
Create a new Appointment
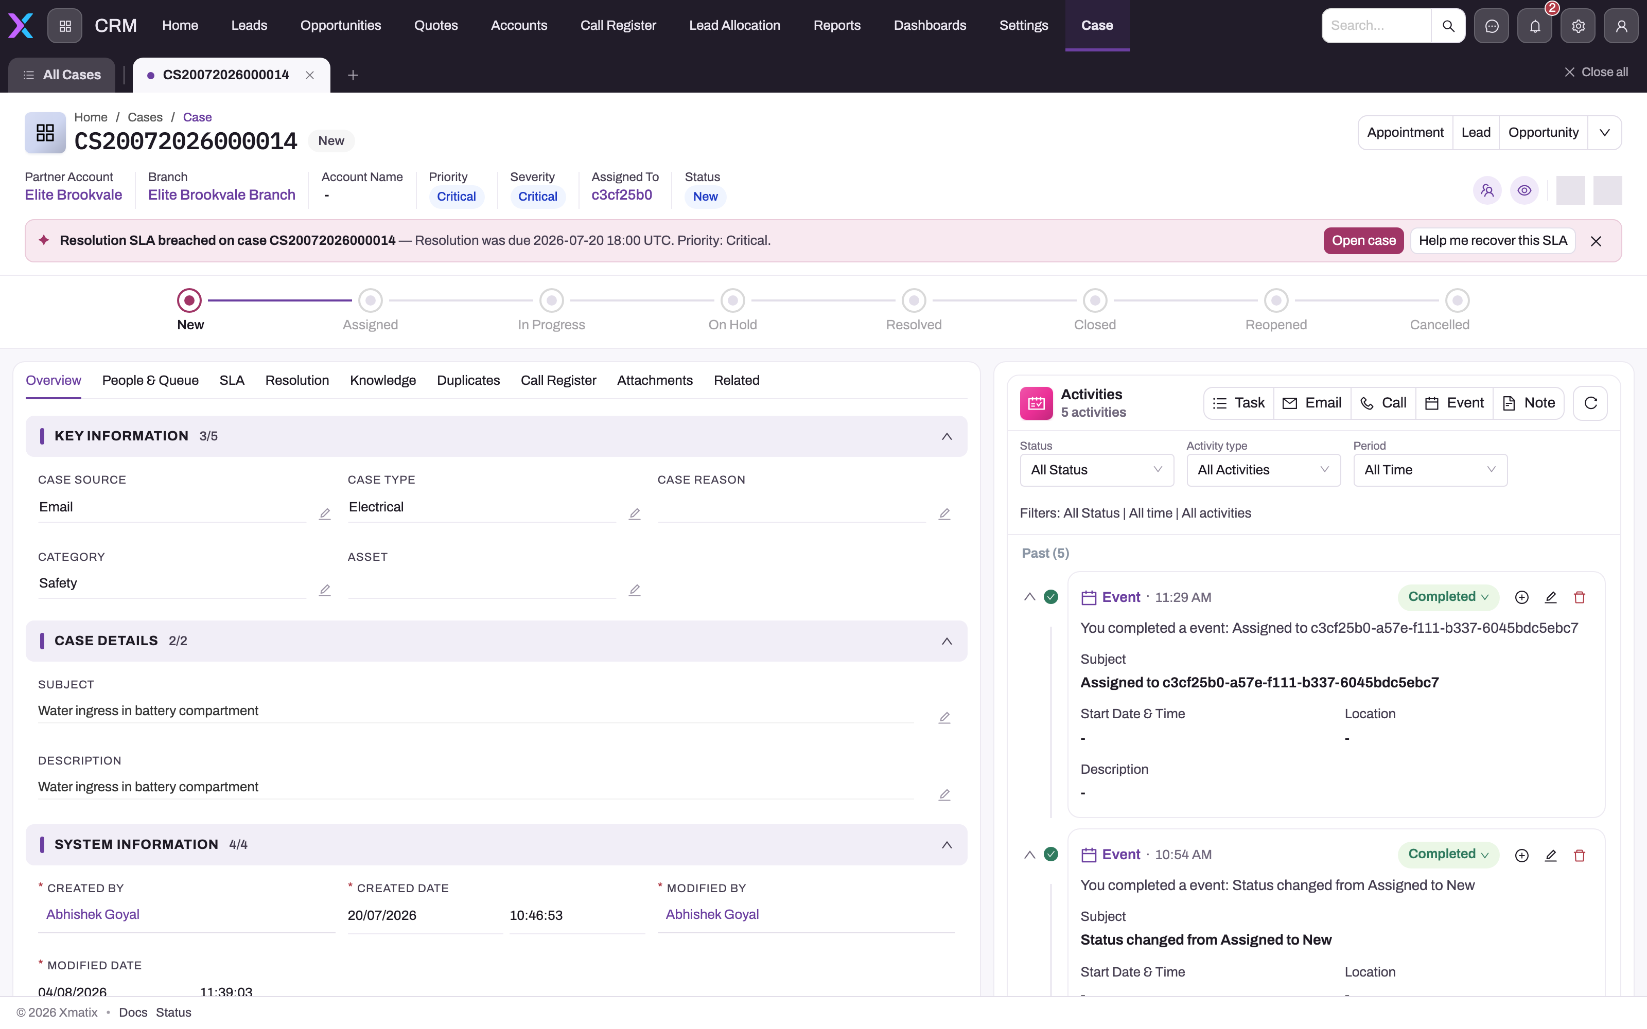[1405, 133]
